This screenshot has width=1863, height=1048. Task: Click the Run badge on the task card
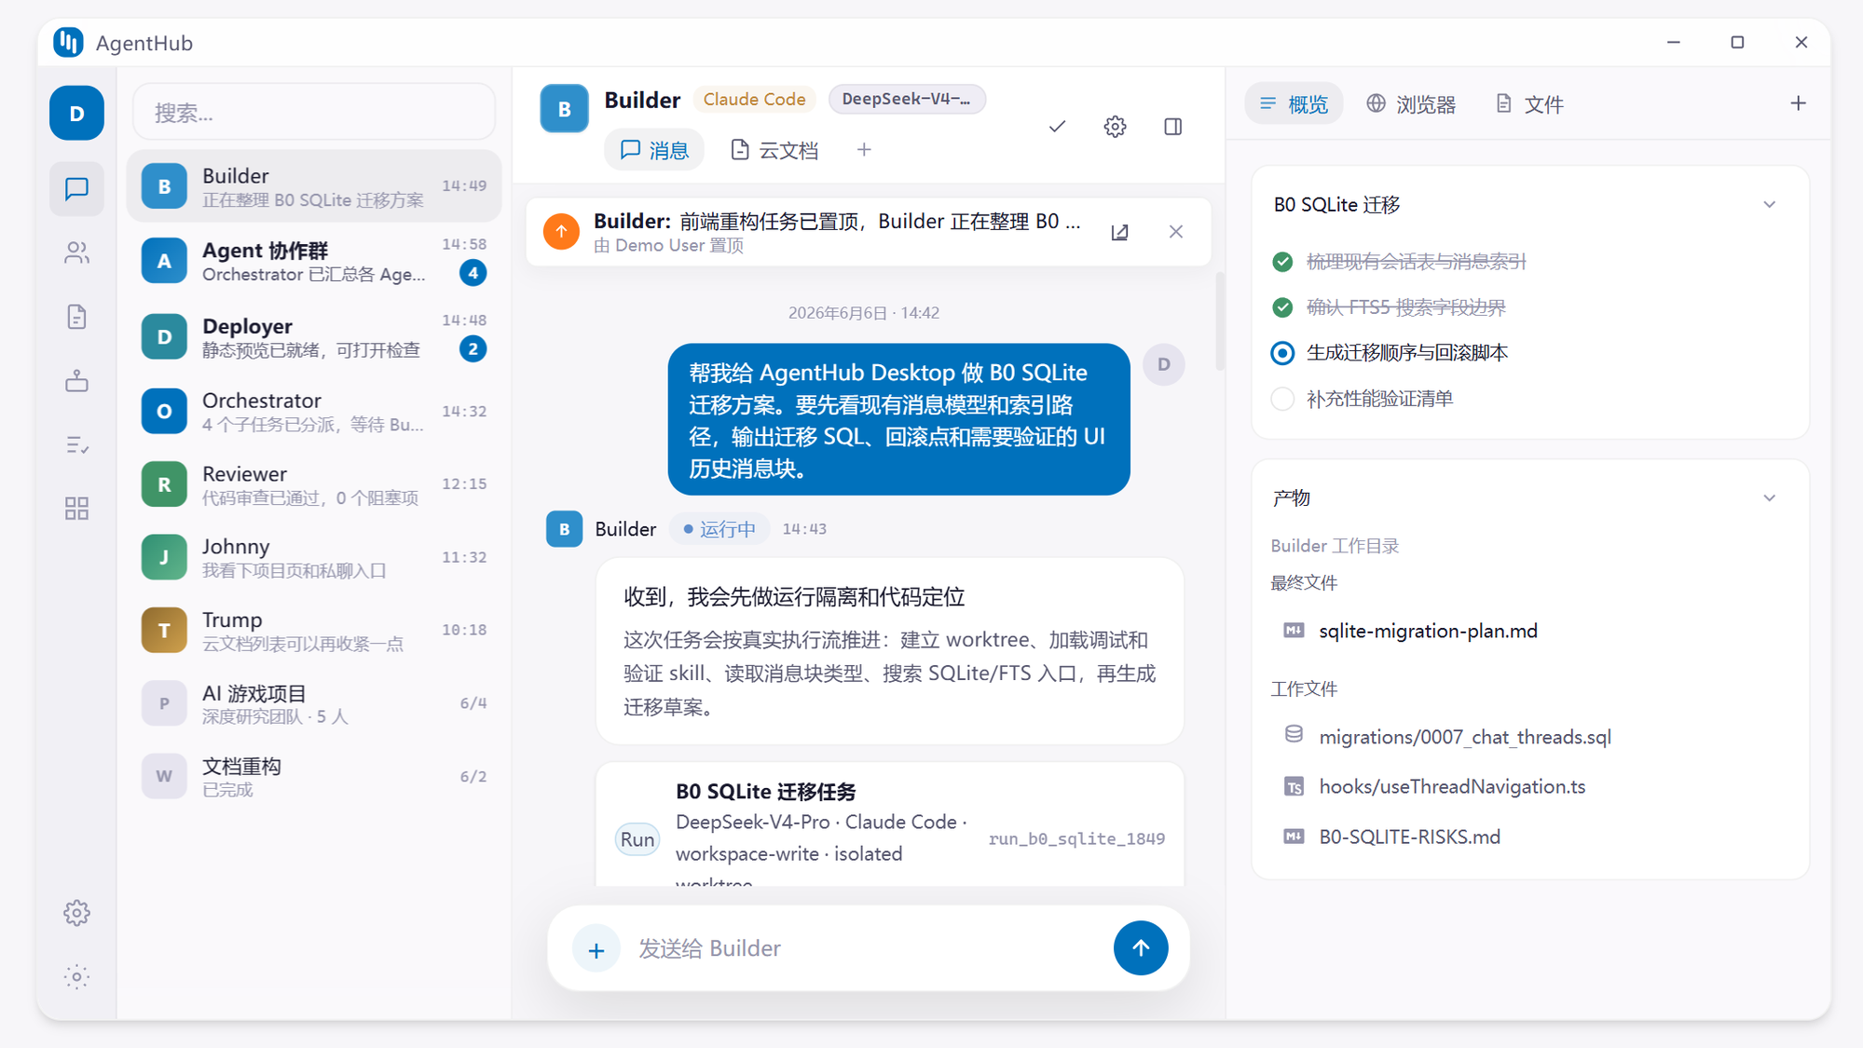637,838
